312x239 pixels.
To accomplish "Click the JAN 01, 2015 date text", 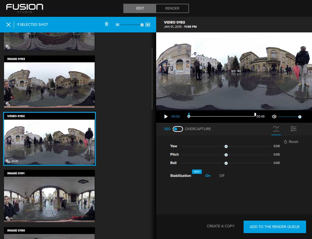I will click(172, 26).
